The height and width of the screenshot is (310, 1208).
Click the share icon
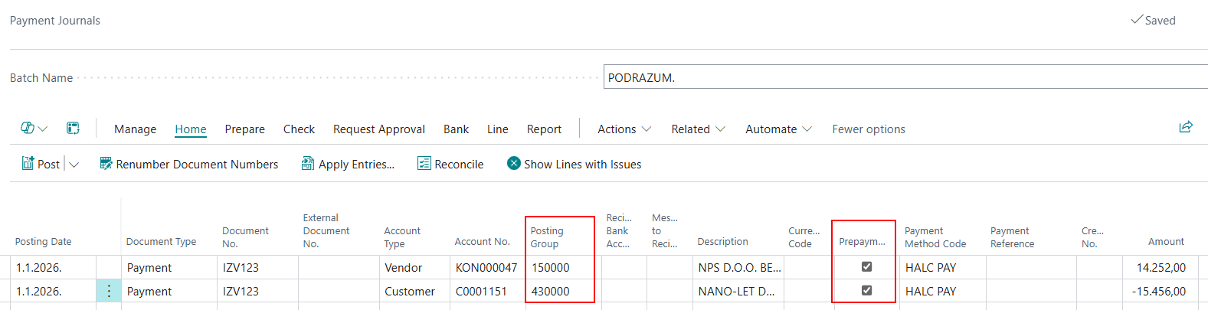tap(1186, 127)
